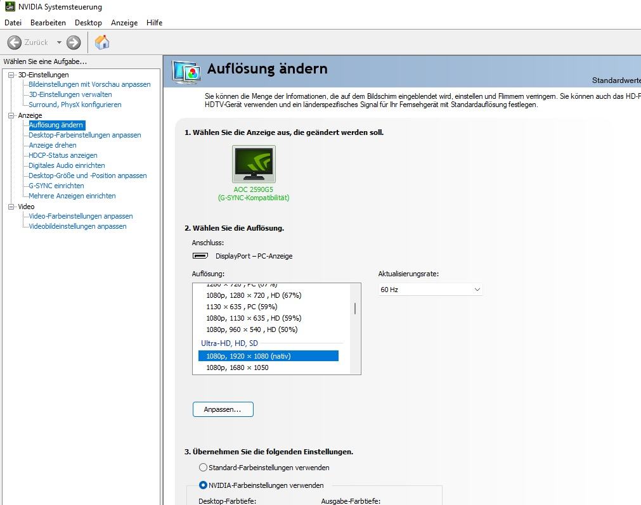Viewport: 641px width, 505px height.
Task: Open Mehrere Anzeigen einrichten
Action: (72, 196)
